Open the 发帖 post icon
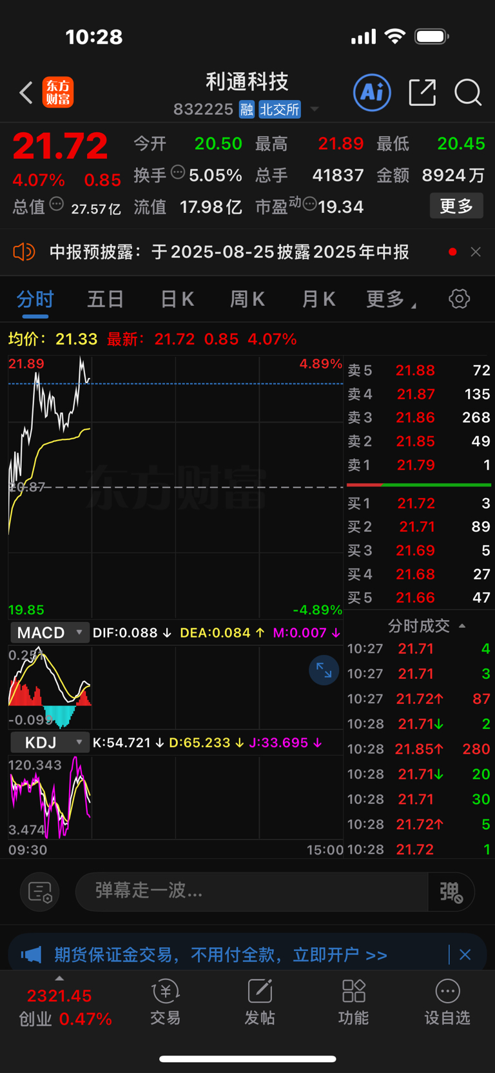The height and width of the screenshot is (1073, 495). coord(260,1002)
